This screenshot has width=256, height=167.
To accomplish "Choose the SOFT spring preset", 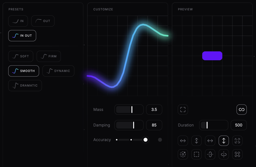I will pos(20,56).
